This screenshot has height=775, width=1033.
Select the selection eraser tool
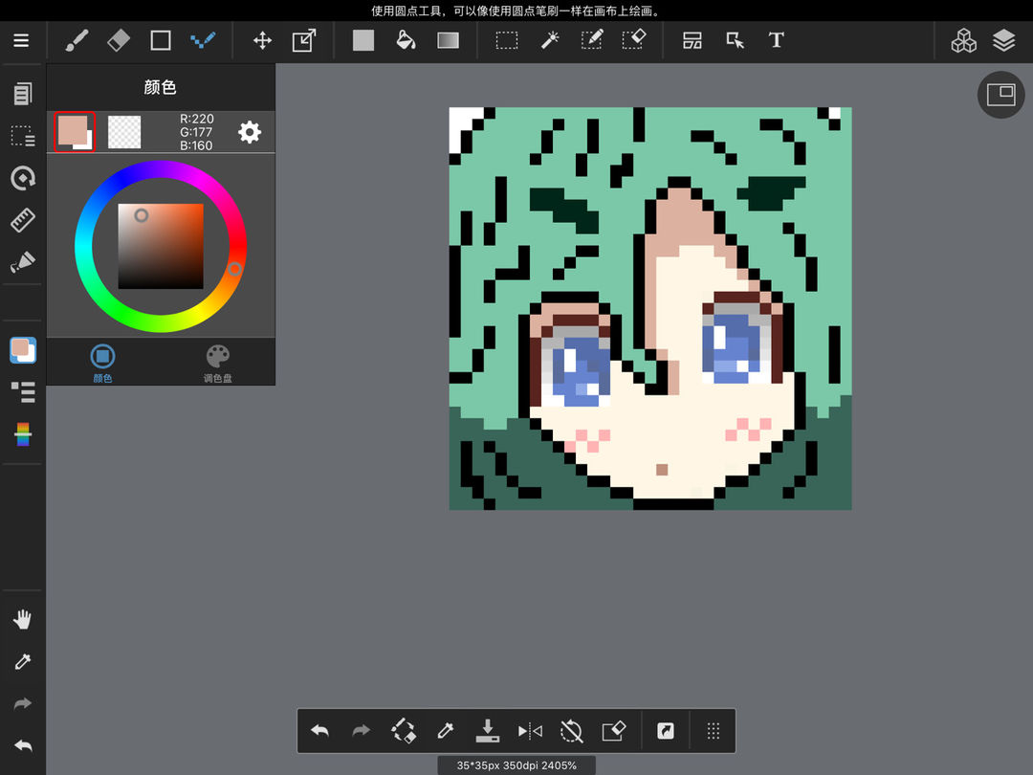click(634, 40)
